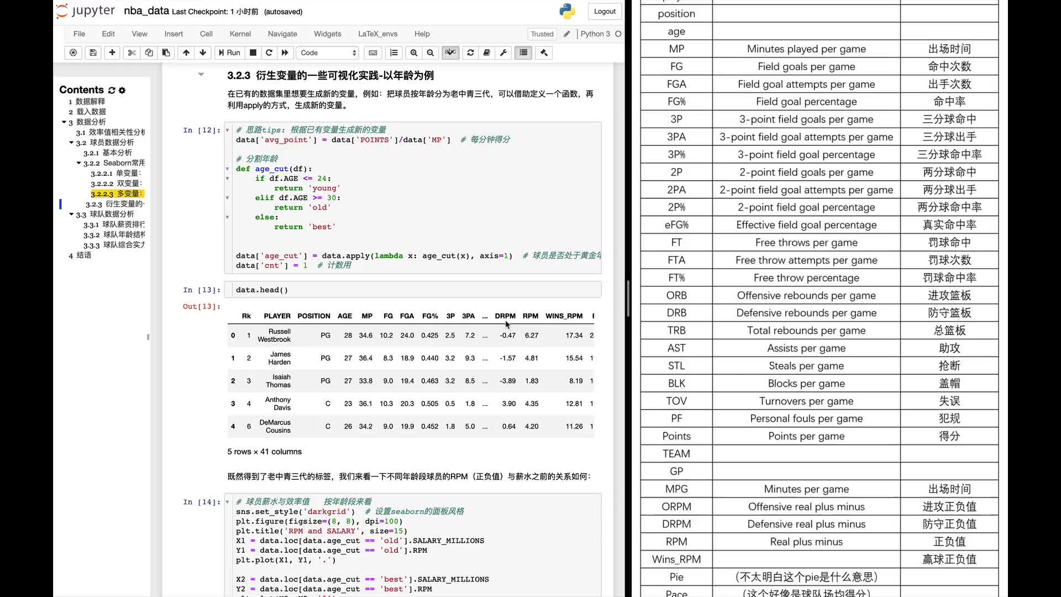1061x597 pixels.
Task: Click the move cell up icon
Action: click(x=186, y=53)
